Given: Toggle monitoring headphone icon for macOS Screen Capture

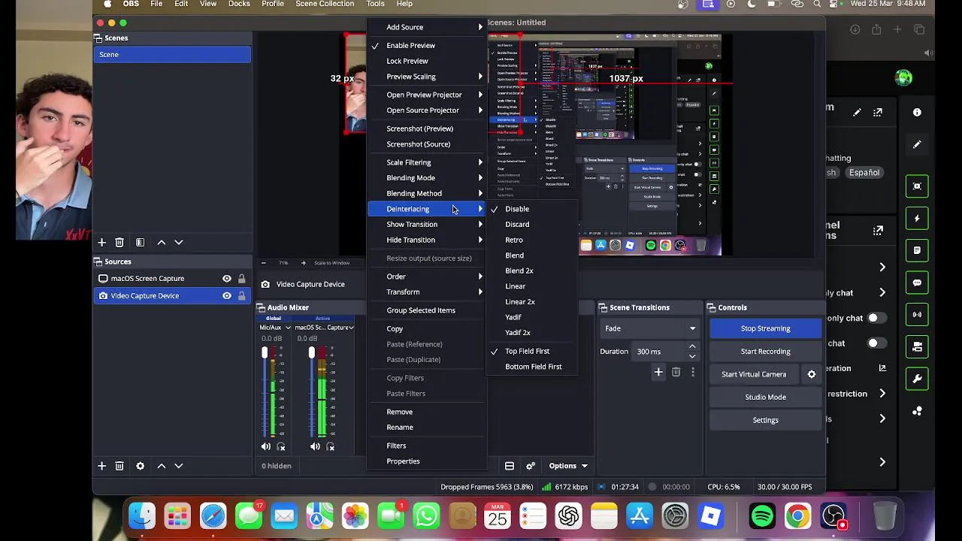Looking at the screenshot, I should [x=331, y=446].
